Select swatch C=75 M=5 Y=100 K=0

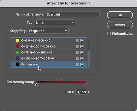tap(49, 52)
